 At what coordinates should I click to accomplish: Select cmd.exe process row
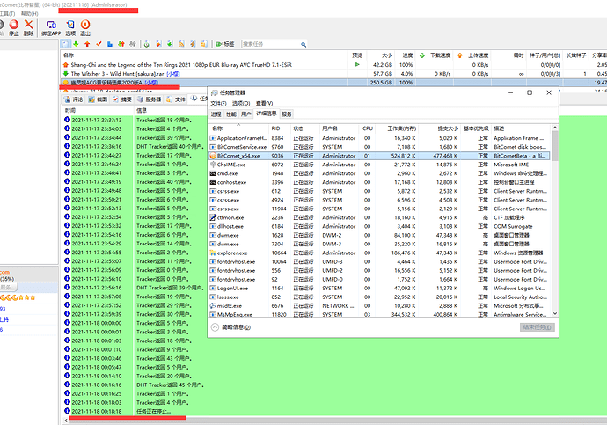click(x=380, y=173)
